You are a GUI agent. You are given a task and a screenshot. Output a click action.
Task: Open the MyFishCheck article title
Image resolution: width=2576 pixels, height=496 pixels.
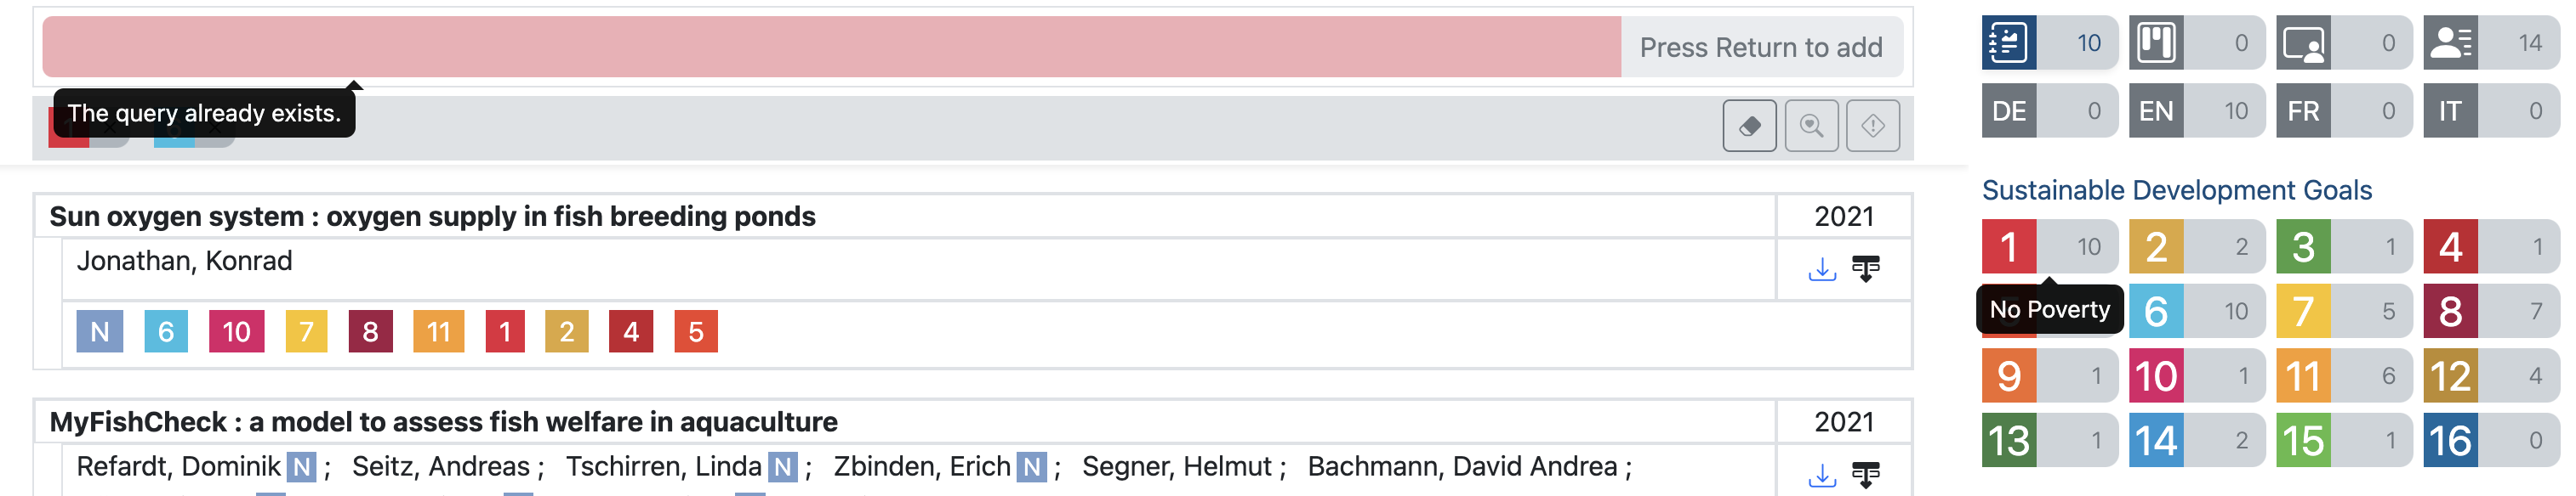pos(443,422)
